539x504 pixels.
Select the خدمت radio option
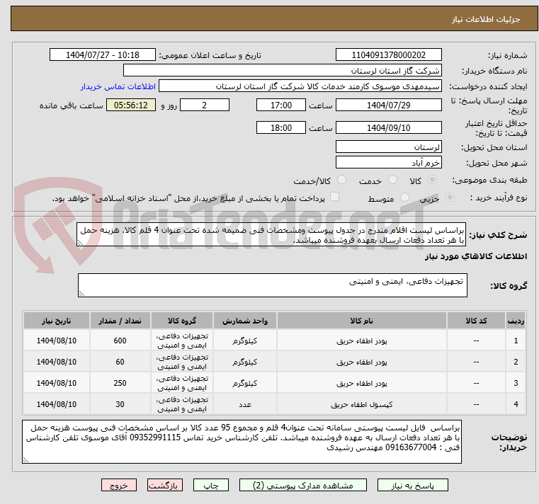coord(394,181)
